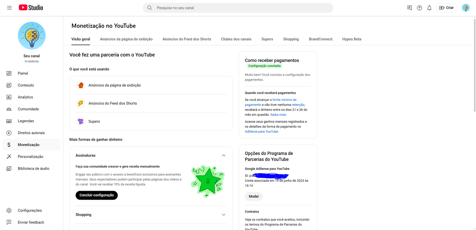Click the search magnifier icon

pos(150,8)
